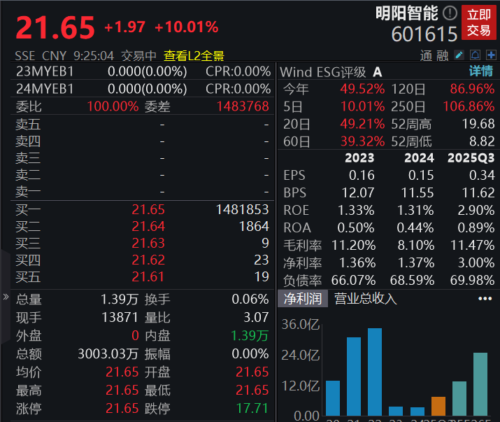Viewport: 500px width, 422px height.
Task: Switch to the 营业总收入 tab
Action: (x=365, y=299)
